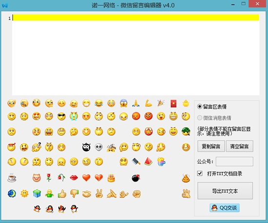Screen dimensions: 268x223
Task: Insert the tongue out emoji
Action: (161, 116)
